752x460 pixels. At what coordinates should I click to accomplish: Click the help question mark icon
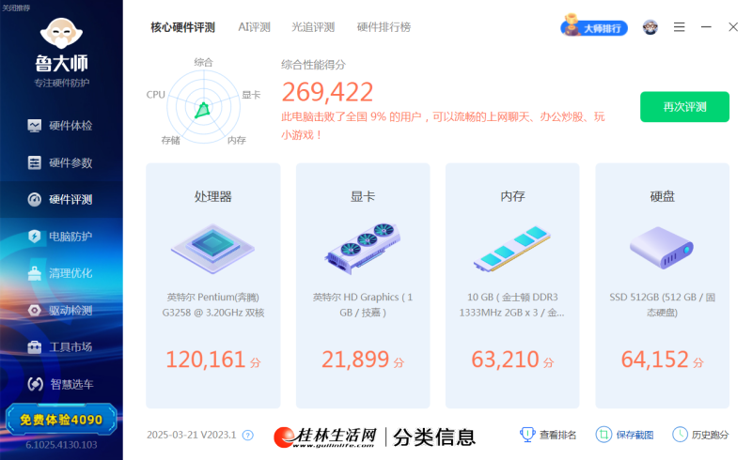click(248, 435)
